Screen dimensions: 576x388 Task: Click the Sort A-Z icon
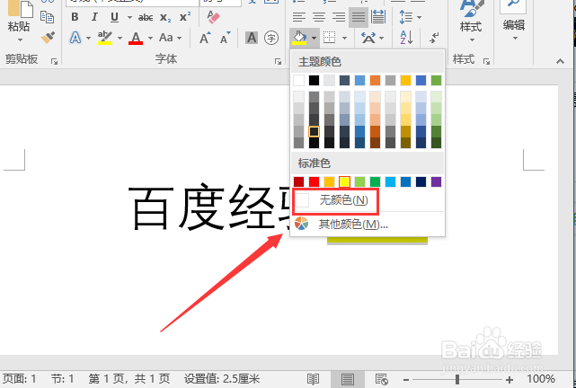406,38
